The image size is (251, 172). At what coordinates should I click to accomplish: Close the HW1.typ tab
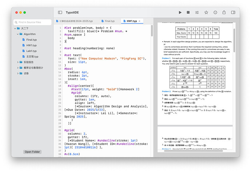[x=139, y=21]
